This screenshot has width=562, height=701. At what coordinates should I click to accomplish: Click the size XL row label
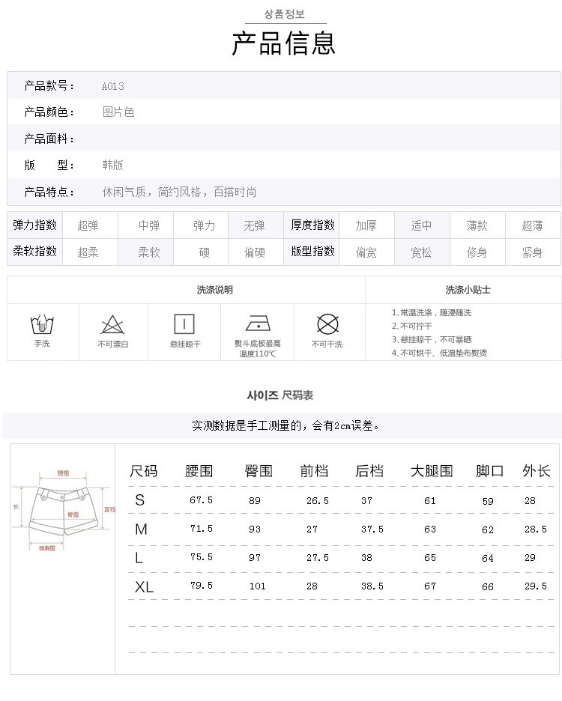[144, 586]
